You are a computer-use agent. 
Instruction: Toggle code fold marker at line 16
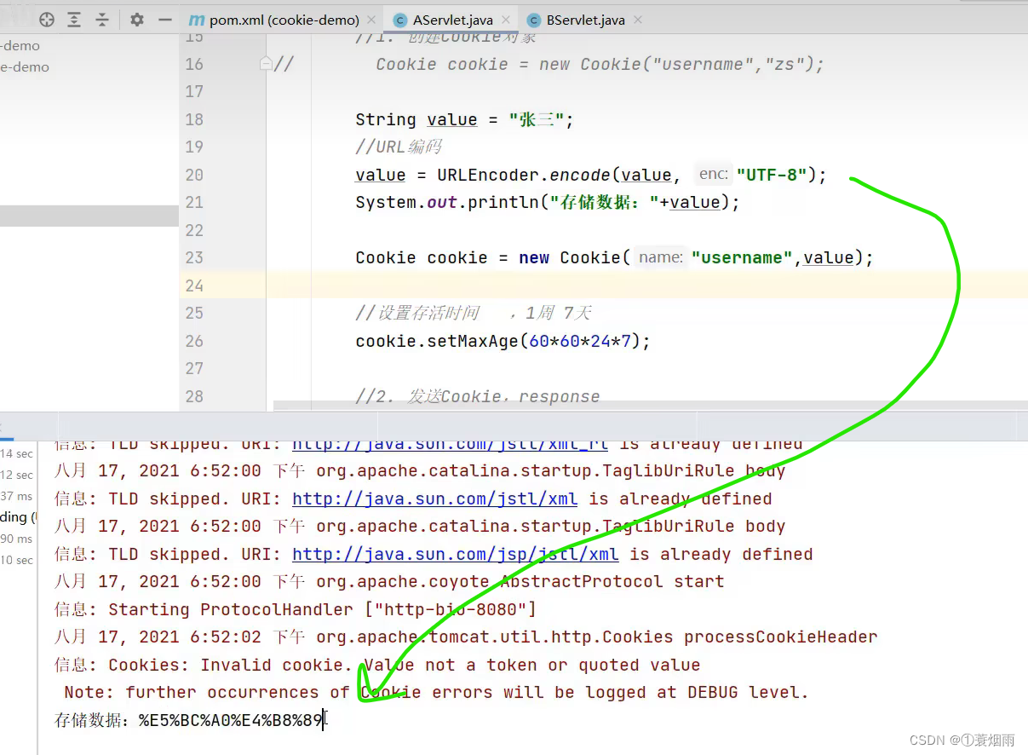pos(266,63)
